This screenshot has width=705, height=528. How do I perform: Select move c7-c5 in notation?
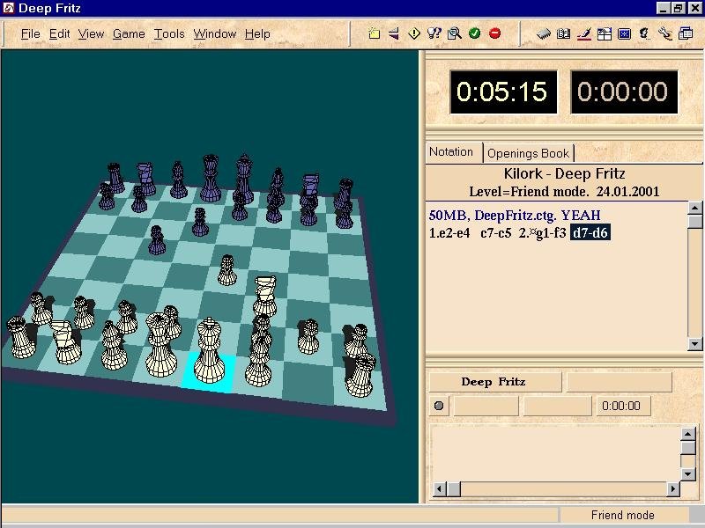point(495,233)
